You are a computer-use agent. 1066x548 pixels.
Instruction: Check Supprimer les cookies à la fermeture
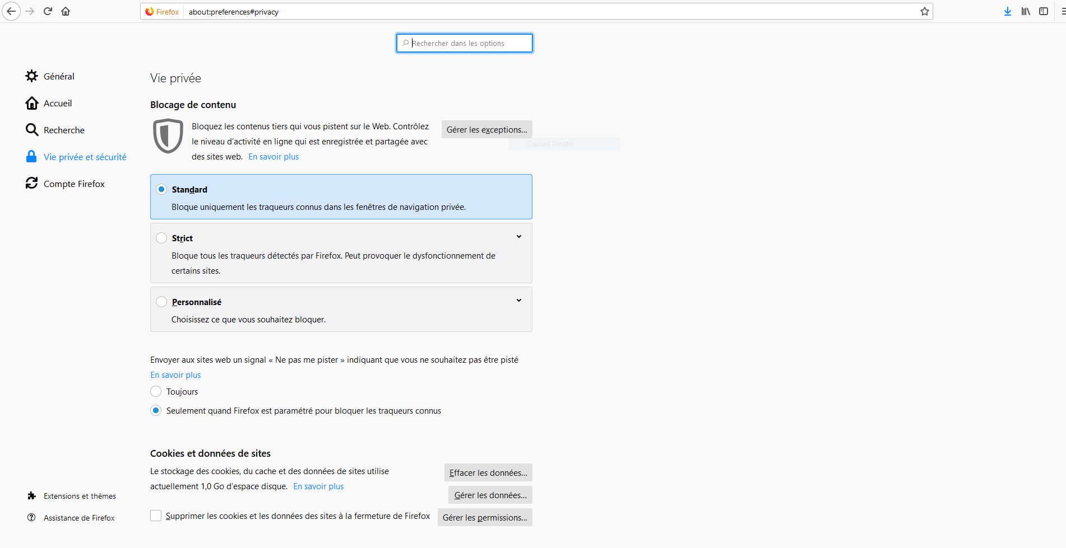coord(156,516)
